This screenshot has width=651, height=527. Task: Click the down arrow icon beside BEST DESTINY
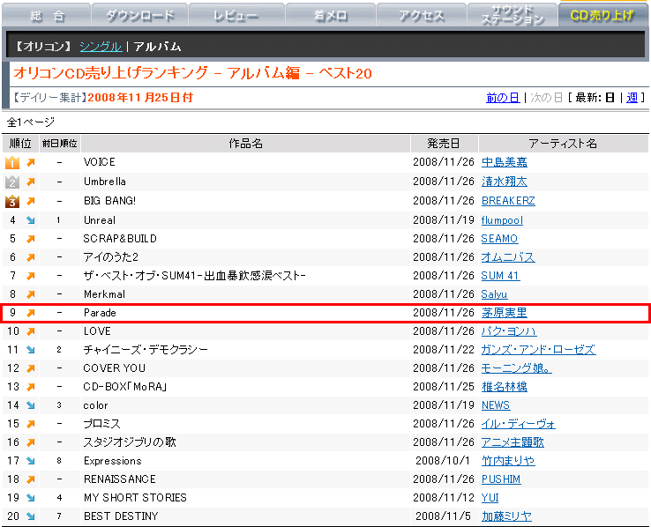point(31,516)
